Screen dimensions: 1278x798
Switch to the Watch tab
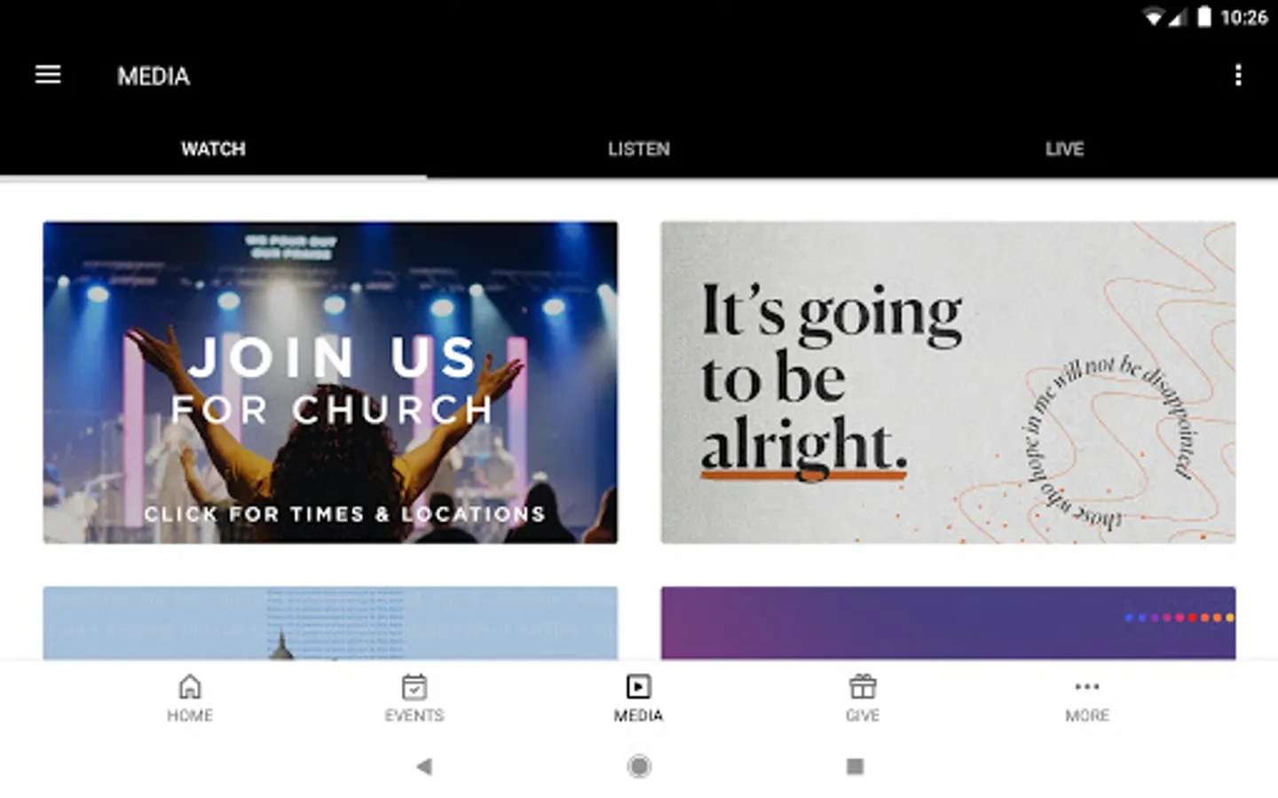click(213, 149)
